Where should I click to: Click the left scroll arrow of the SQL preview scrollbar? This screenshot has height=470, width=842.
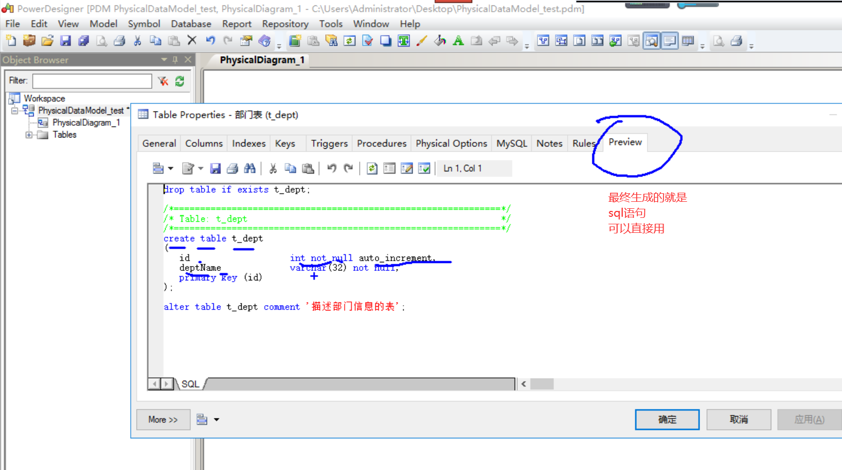[524, 384]
